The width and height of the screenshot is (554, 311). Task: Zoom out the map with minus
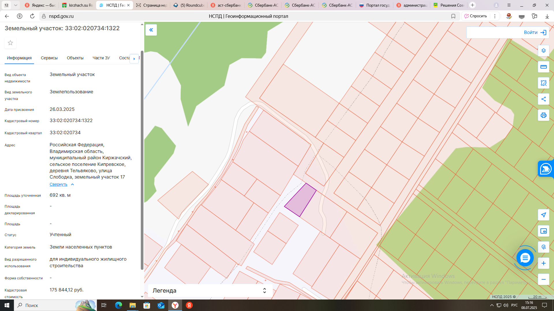(x=543, y=279)
